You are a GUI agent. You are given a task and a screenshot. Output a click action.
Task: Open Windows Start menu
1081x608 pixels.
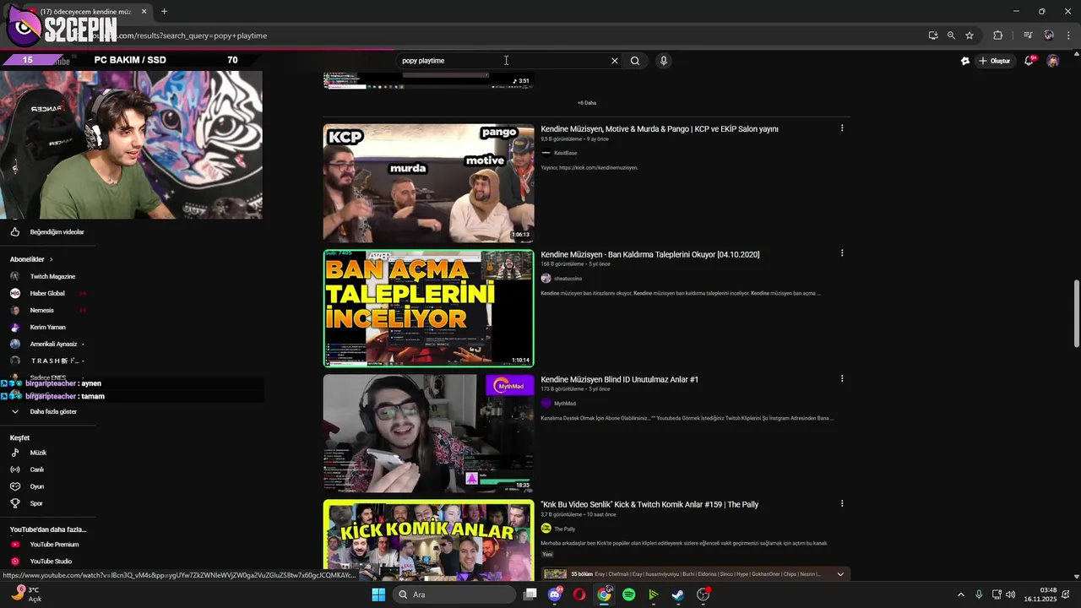pyautogui.click(x=378, y=594)
